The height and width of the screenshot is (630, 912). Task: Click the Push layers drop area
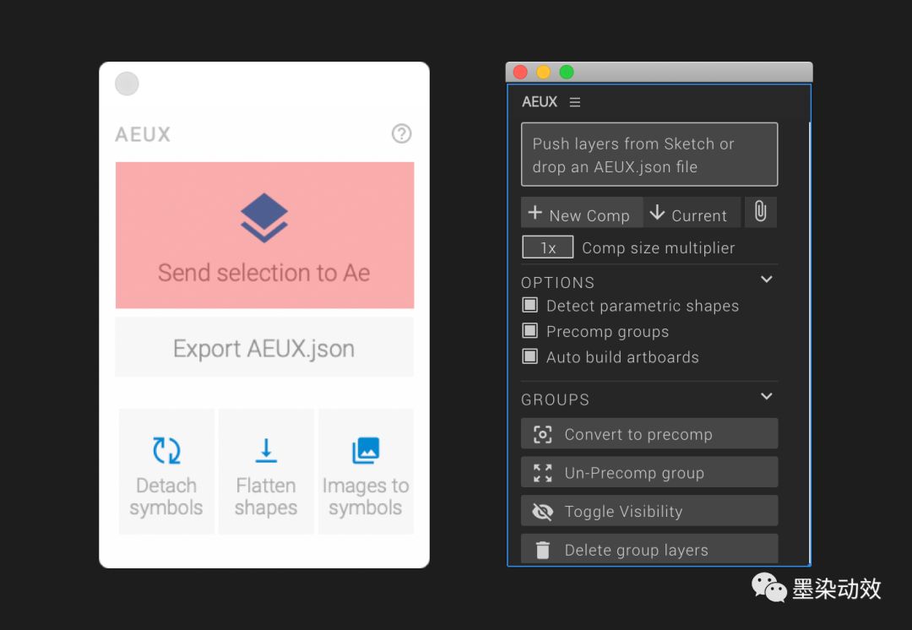[x=649, y=155]
